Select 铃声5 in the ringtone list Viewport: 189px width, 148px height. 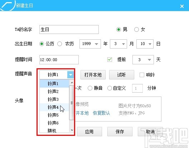(x=54, y=115)
